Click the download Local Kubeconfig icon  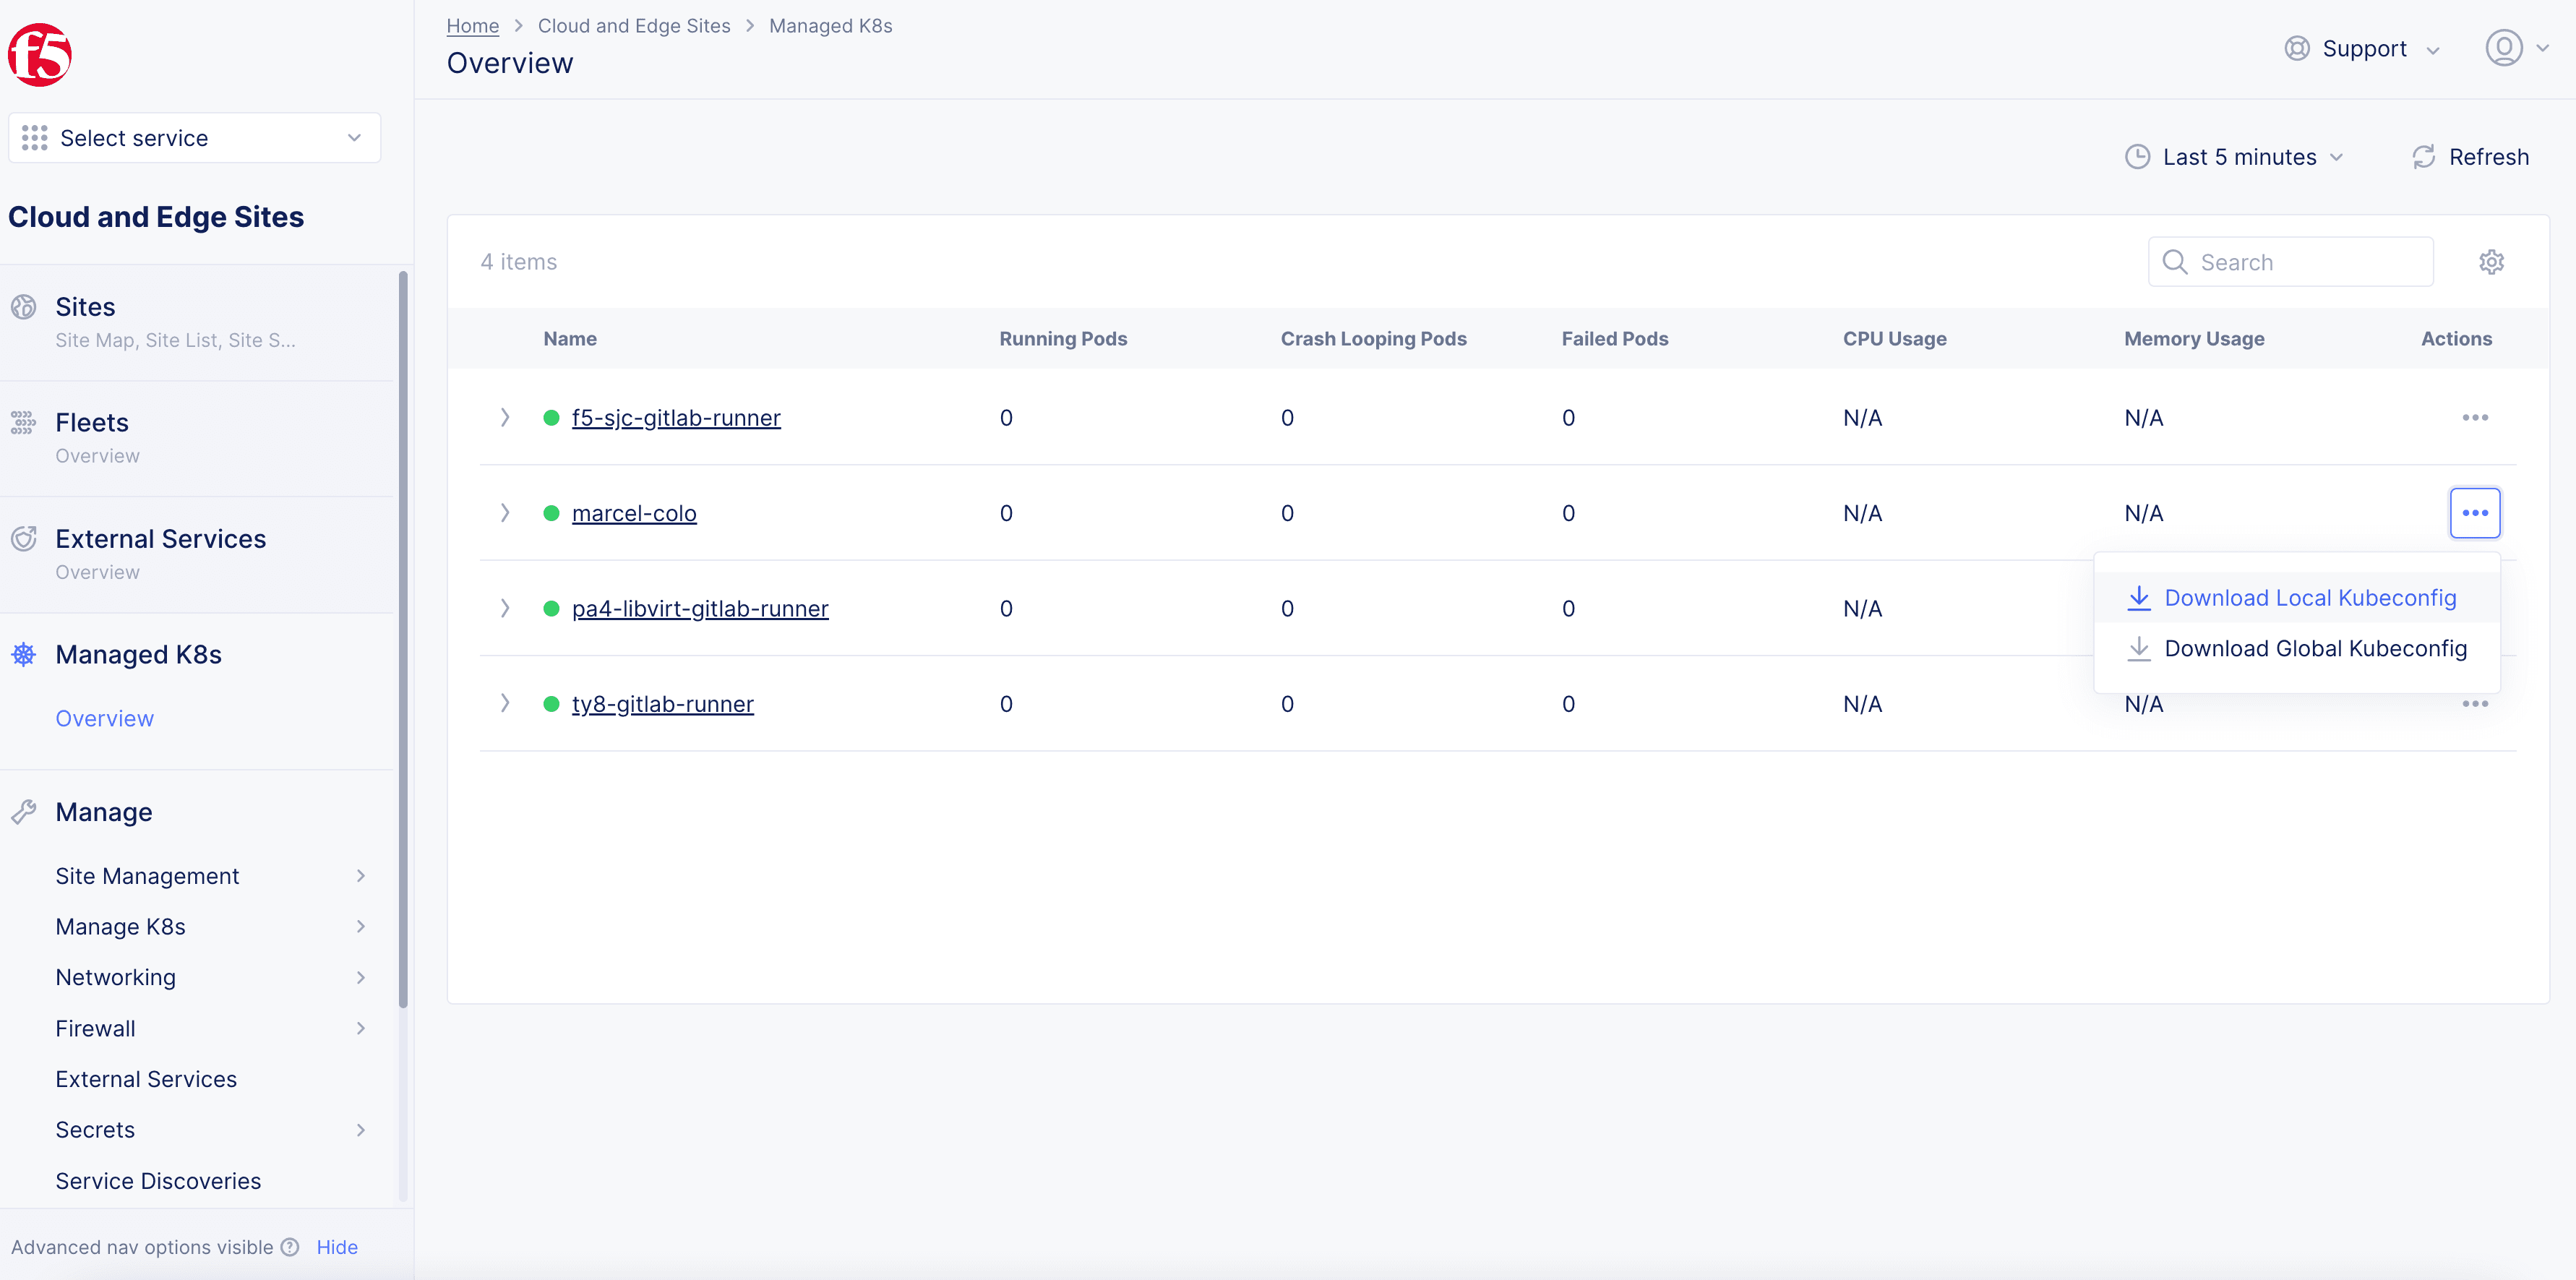pyautogui.click(x=2139, y=596)
